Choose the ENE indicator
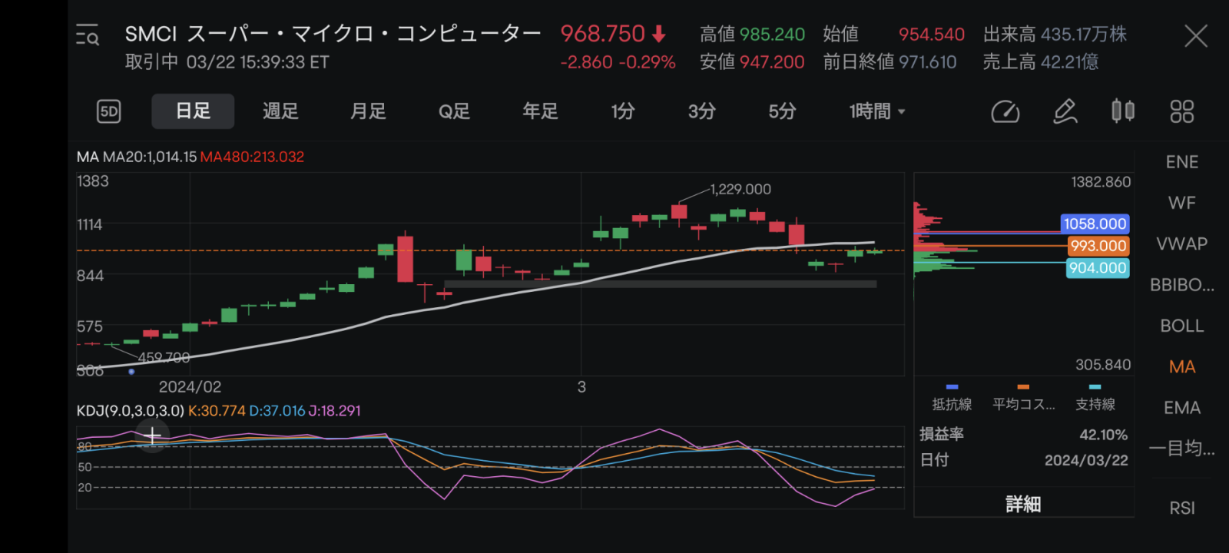The height and width of the screenshot is (553, 1229). point(1182,162)
